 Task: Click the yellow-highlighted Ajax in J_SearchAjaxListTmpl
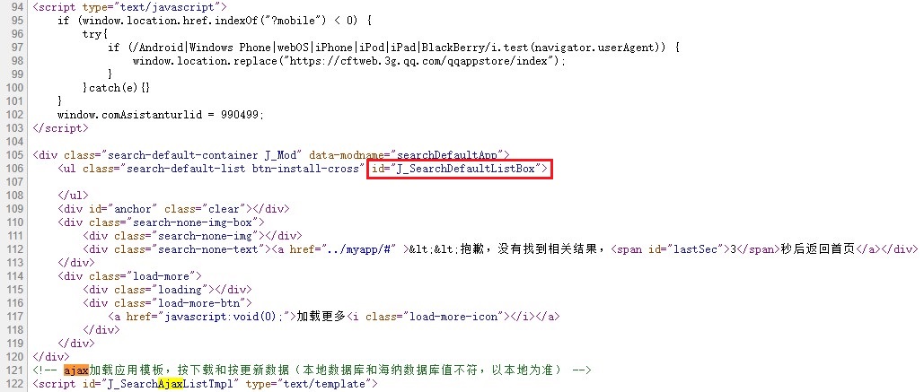pos(170,384)
